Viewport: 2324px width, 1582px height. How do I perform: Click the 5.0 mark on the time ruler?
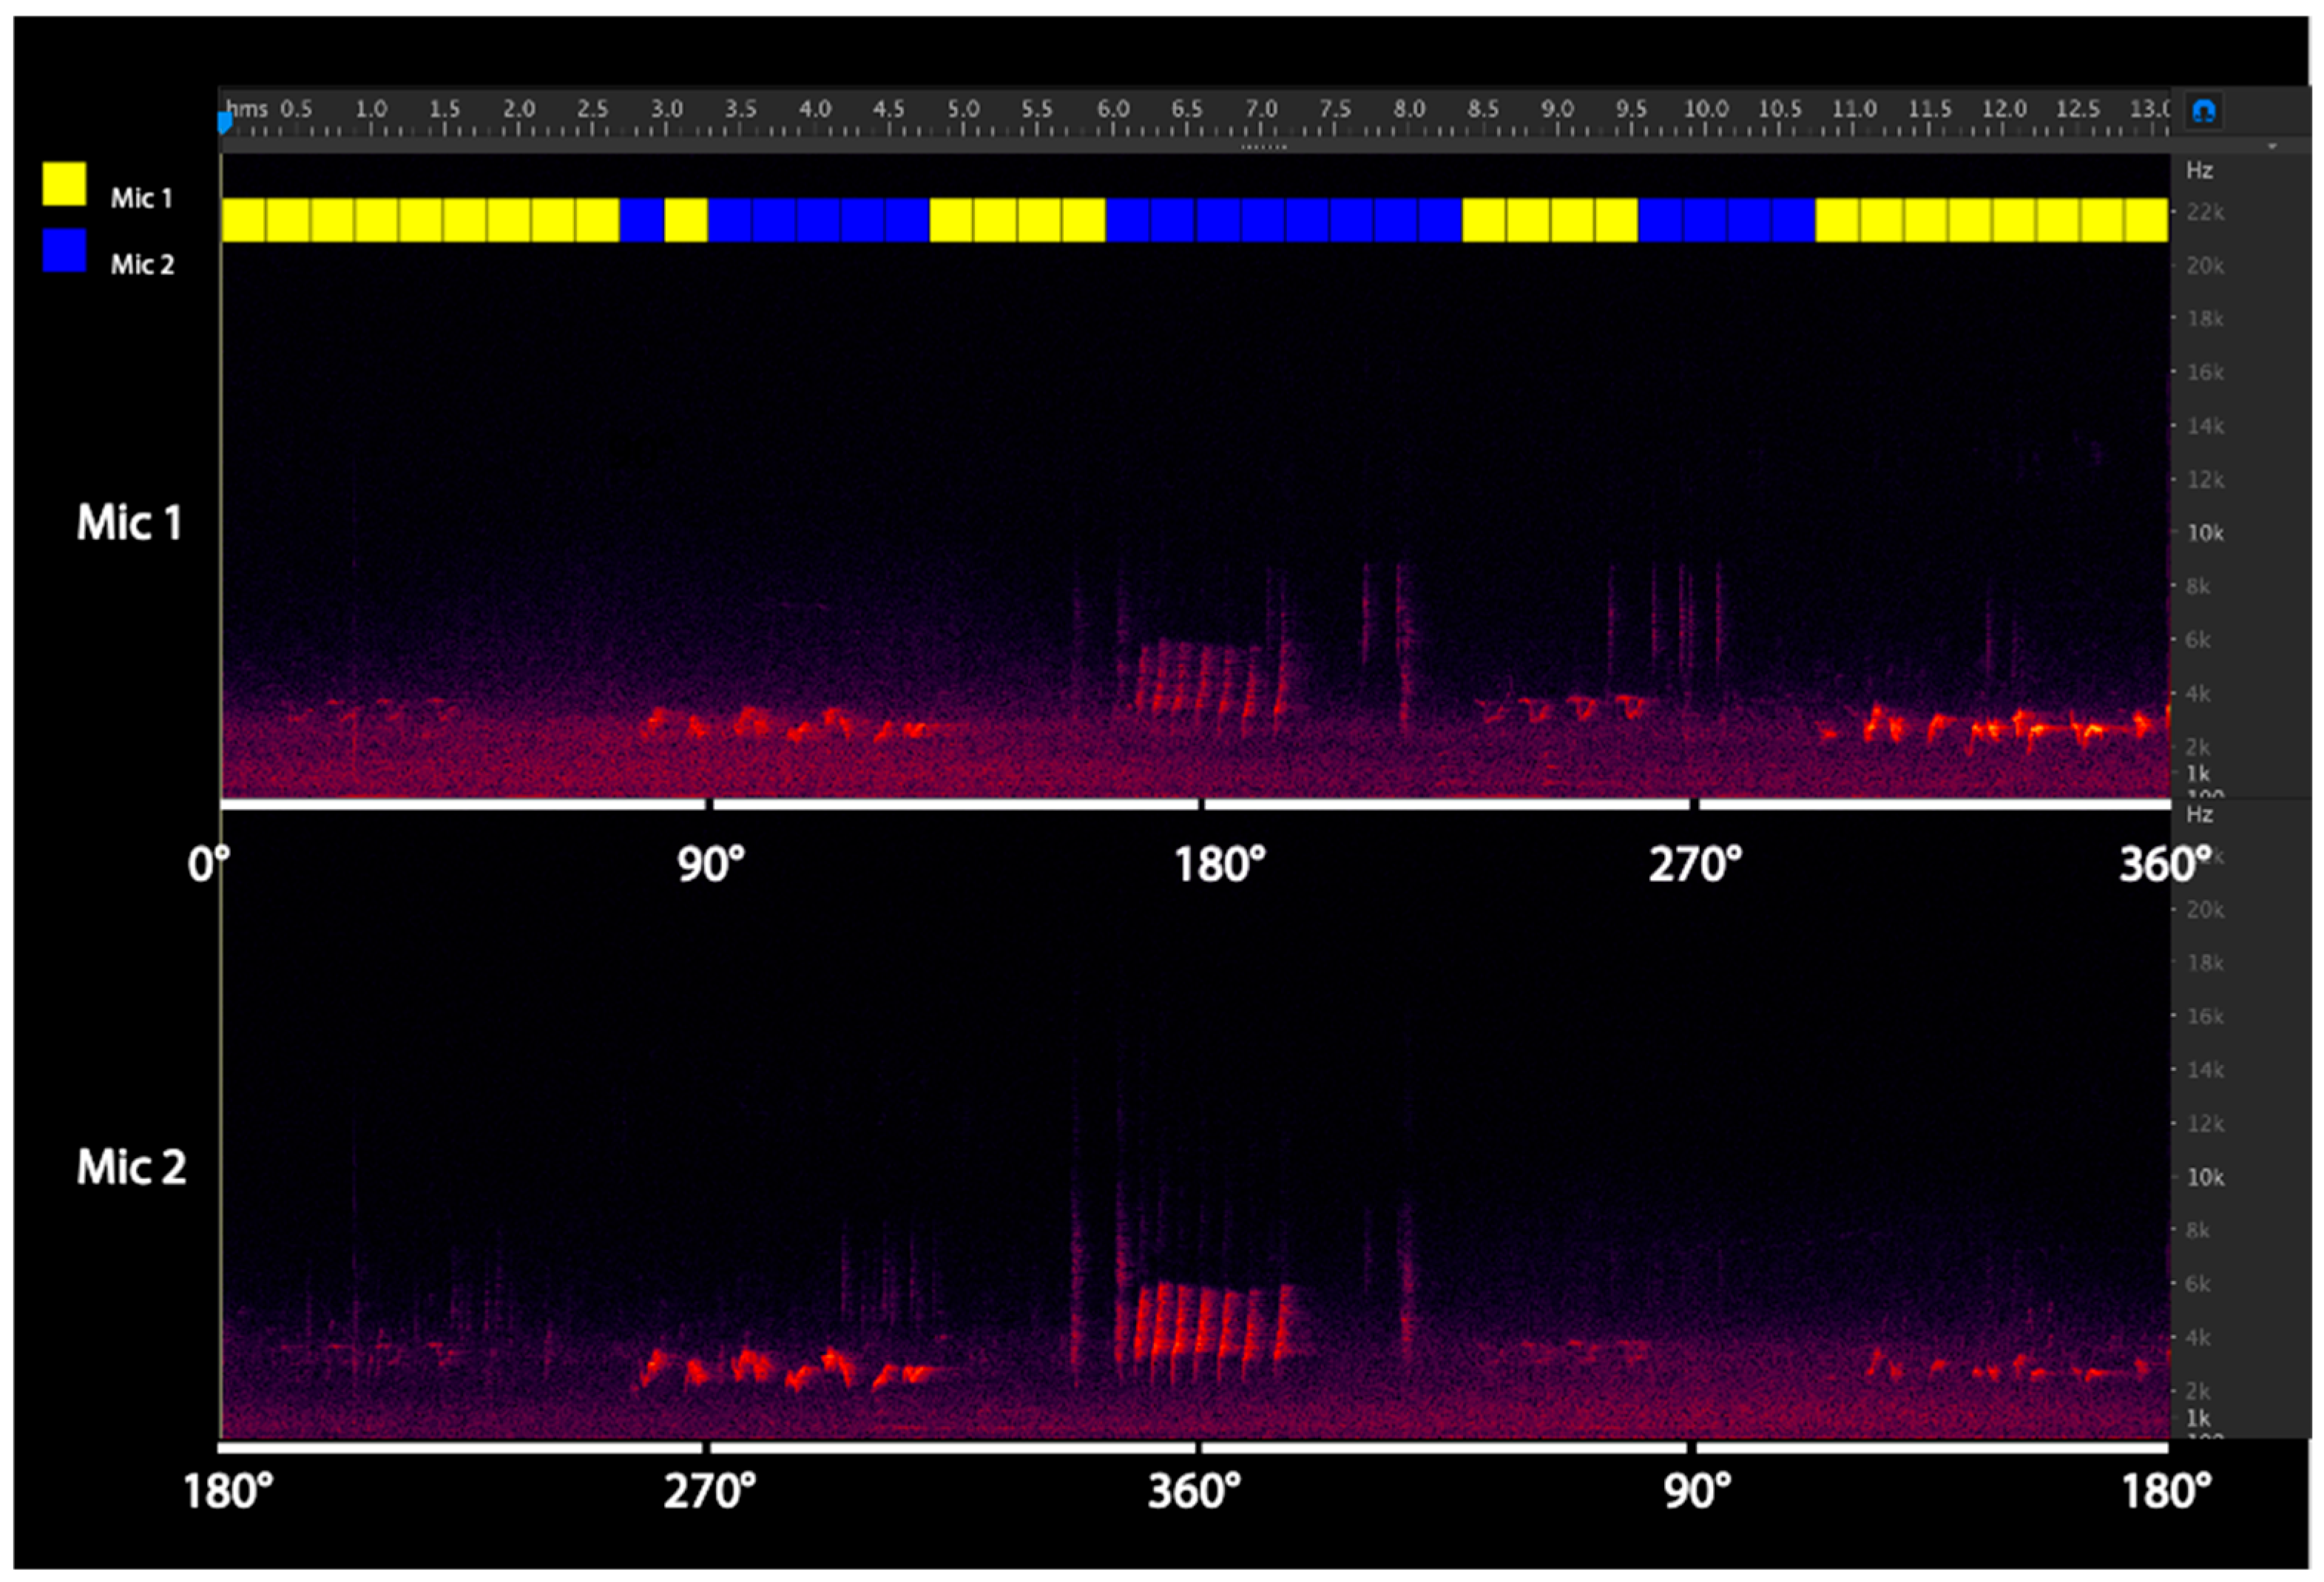963,109
